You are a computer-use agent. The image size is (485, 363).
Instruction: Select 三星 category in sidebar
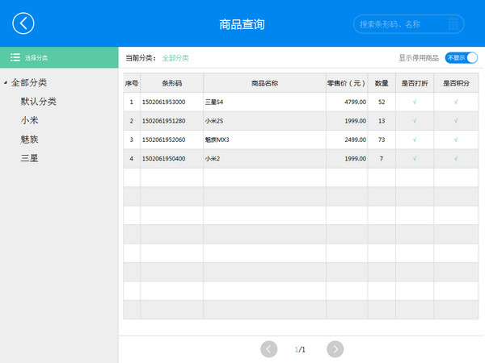pos(29,157)
